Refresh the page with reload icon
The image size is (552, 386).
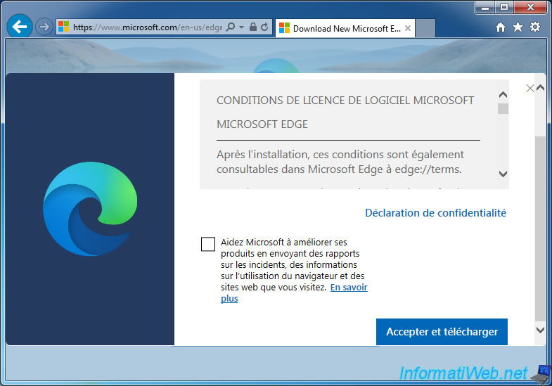[264, 27]
